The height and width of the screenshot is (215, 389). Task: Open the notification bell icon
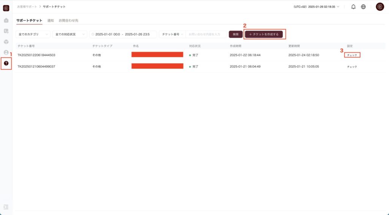click(353, 7)
